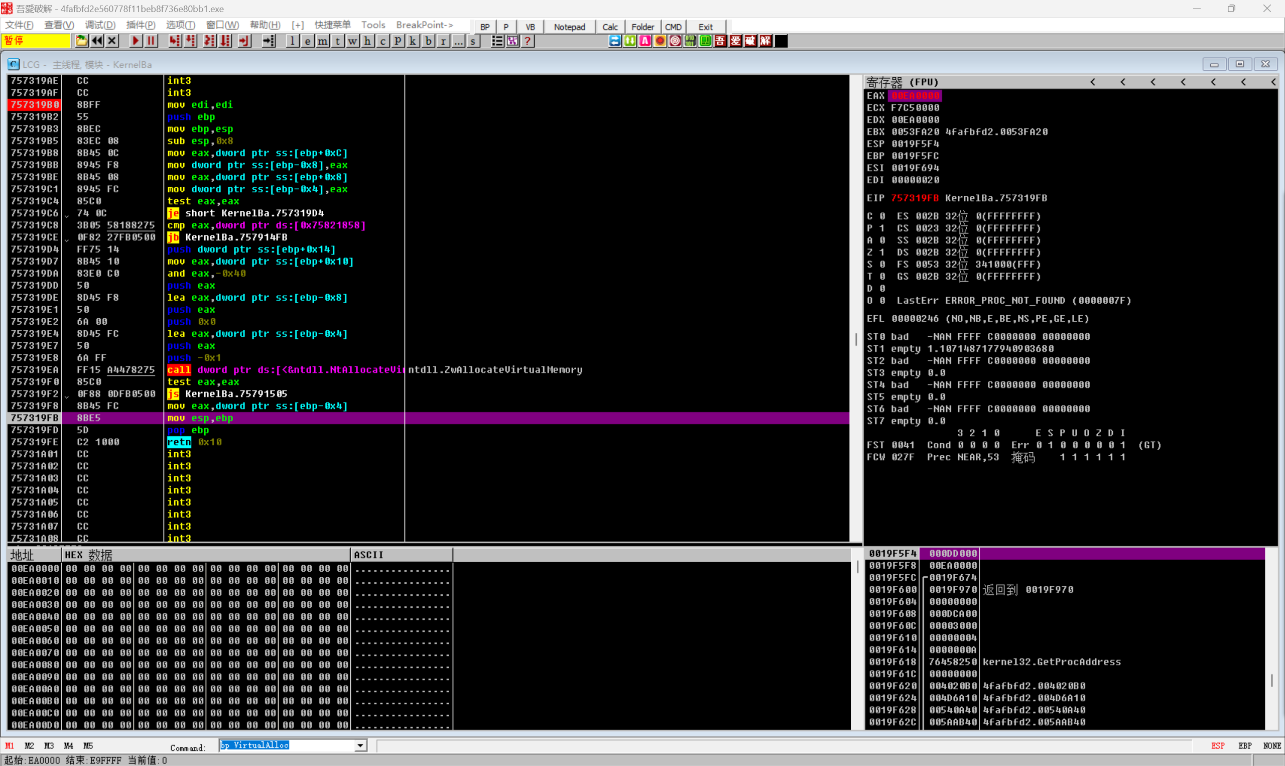This screenshot has width=1285, height=766.
Task: Open Run trace with '...' button
Action: click(458, 41)
